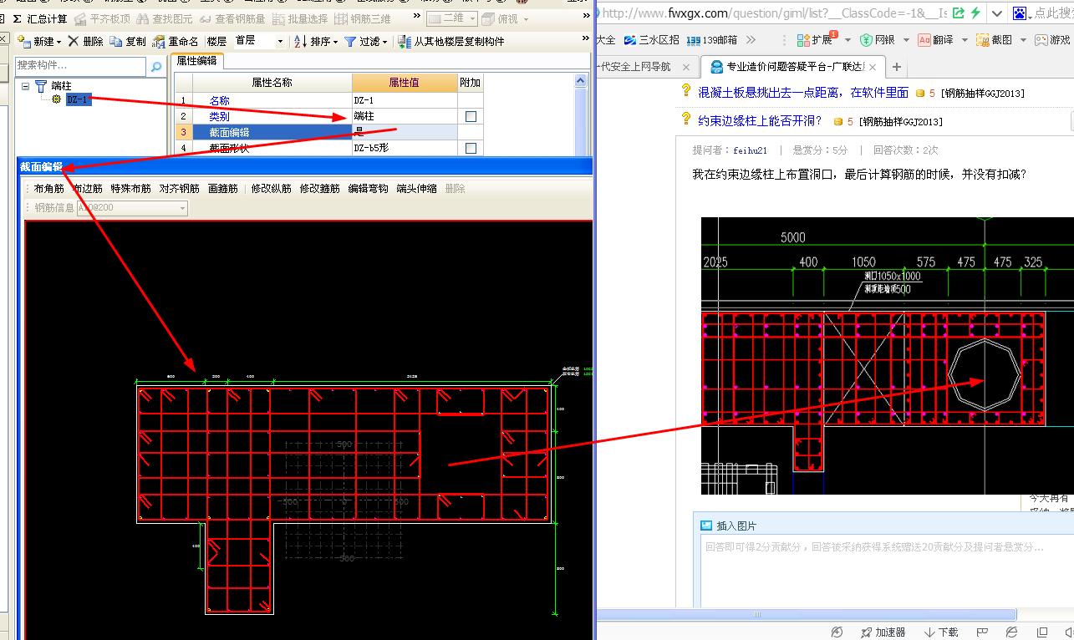Click the property grid scroll-up arrow
Screen dimensions: 1074x640
582,80
